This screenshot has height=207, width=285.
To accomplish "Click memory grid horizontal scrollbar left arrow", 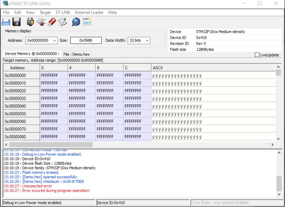I will click(6, 145).
